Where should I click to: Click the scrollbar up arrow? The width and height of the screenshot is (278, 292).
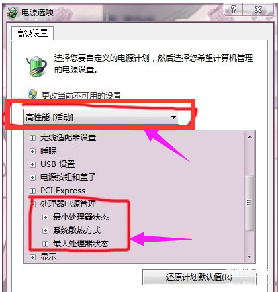coord(250,137)
